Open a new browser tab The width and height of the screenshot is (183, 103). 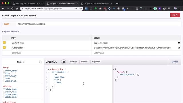click(117, 4)
